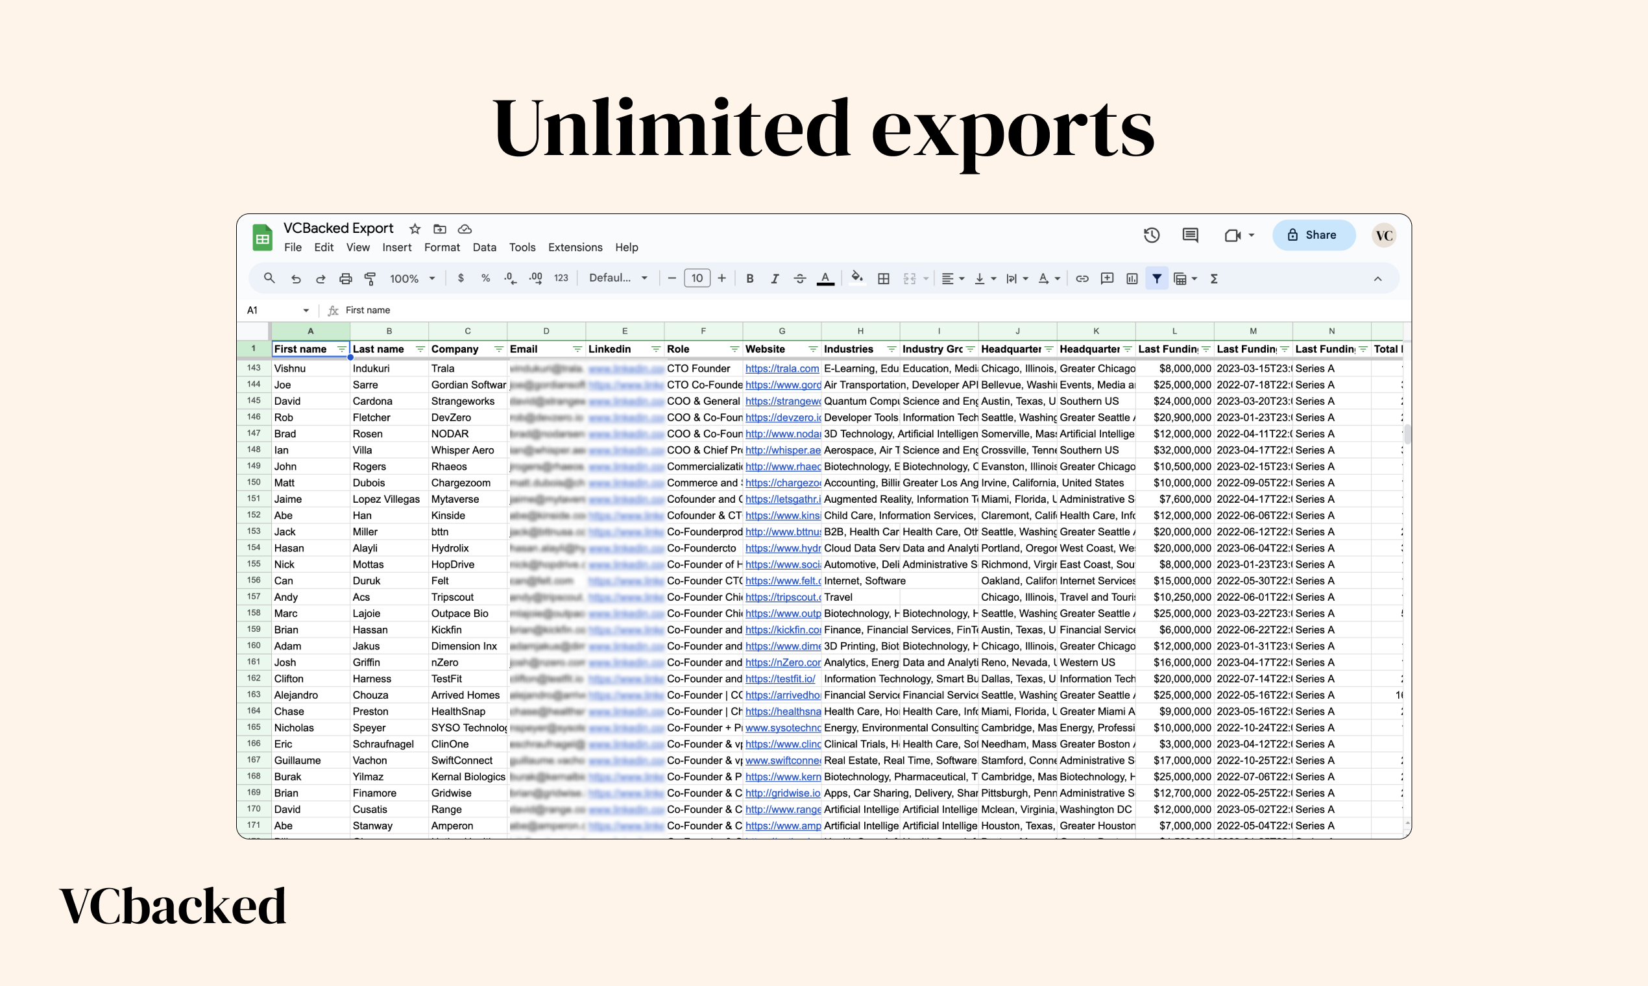Click the vertical scrollbar thumb
1648x986 pixels.
coord(1407,435)
